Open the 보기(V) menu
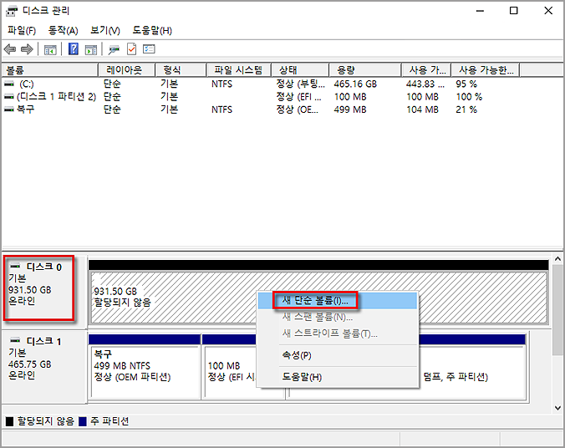This screenshot has width=565, height=448. 104,30
